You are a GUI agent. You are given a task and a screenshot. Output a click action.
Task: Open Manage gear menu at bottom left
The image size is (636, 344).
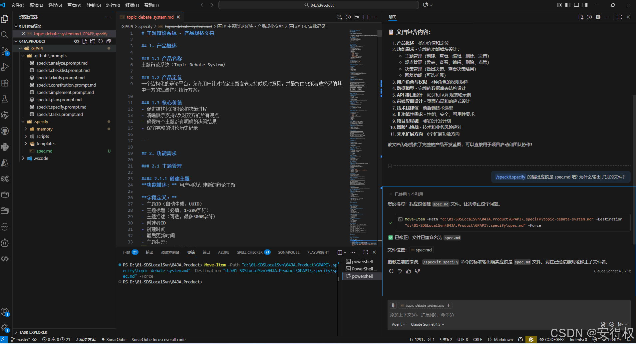tap(5, 328)
